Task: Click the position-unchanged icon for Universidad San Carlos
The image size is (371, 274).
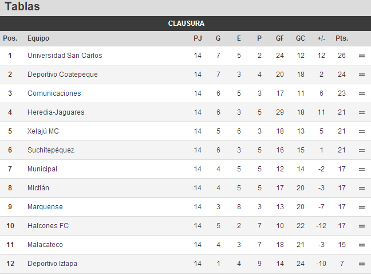Action: pyautogui.click(x=361, y=56)
